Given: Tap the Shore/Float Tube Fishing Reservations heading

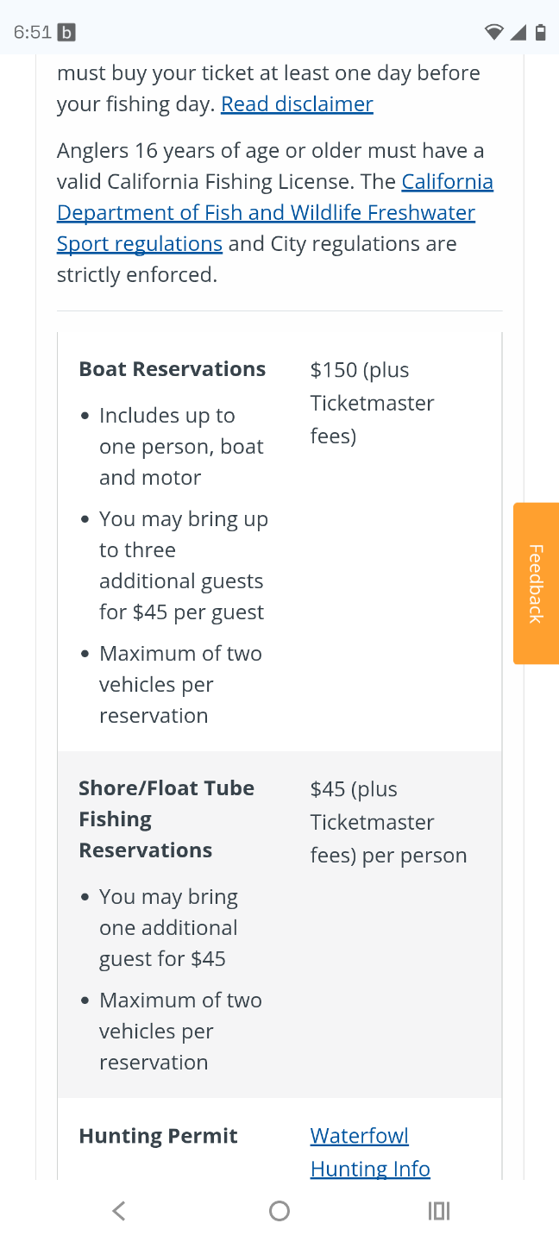Looking at the screenshot, I should coord(166,819).
